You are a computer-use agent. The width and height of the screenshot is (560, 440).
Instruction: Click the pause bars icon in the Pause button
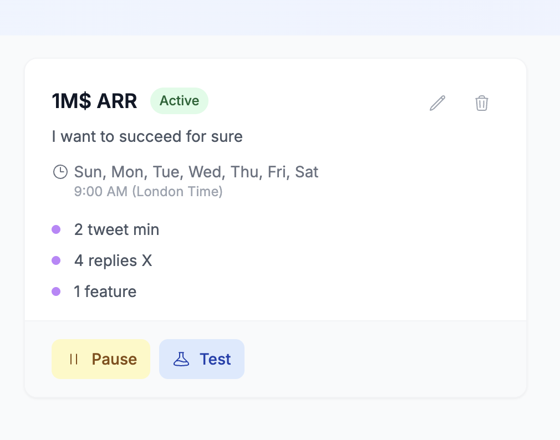click(73, 359)
